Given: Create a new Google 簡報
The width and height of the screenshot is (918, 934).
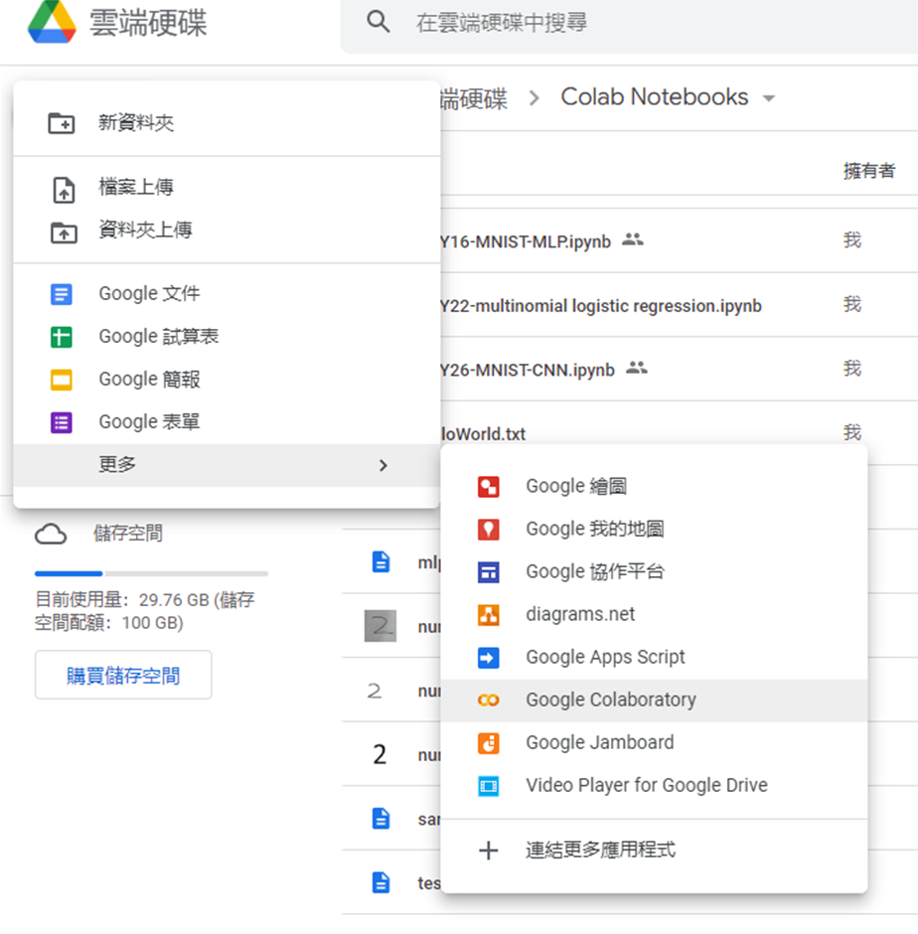Looking at the screenshot, I should (x=227, y=380).
